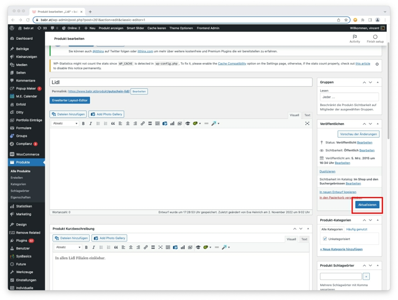Open the Activity flag panel
Viewport: 398px width, 300px height.
click(354, 39)
